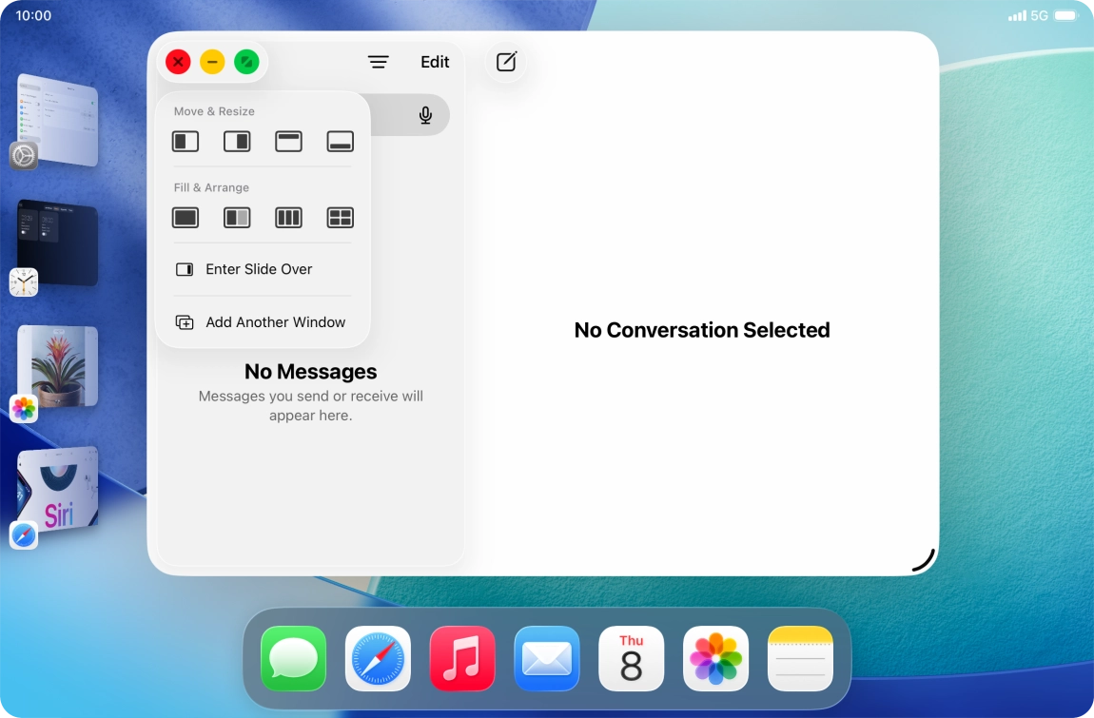Screen dimensions: 1094x718
Task: Open Safari from the Dock
Action: (377, 658)
